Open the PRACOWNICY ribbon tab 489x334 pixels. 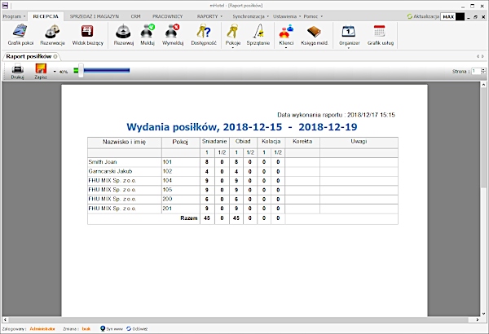point(167,15)
